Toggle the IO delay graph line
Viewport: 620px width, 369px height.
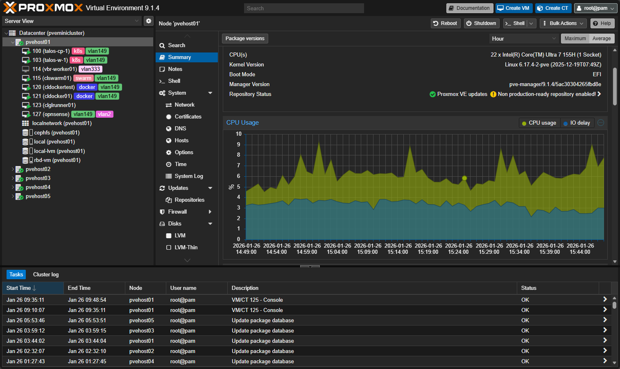click(x=577, y=123)
